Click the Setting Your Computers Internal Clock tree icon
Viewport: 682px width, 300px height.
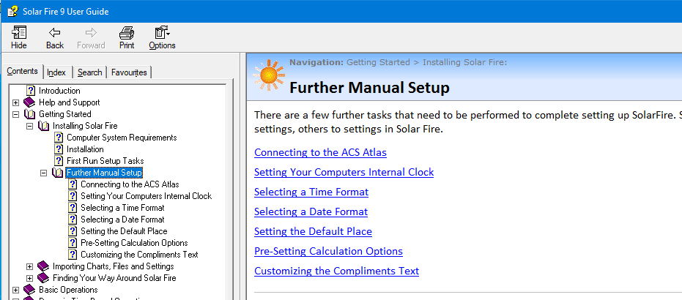[x=73, y=196]
